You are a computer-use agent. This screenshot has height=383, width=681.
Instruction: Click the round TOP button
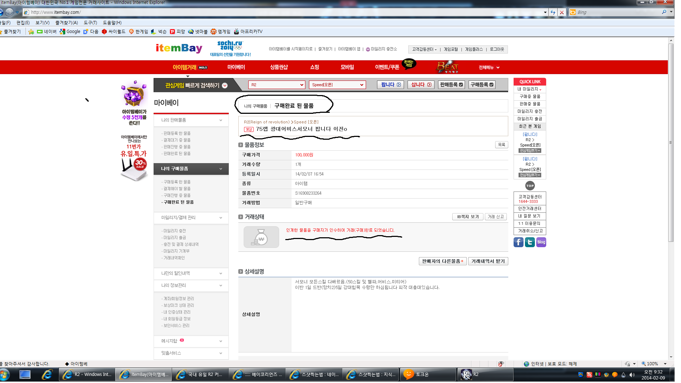[x=530, y=186]
